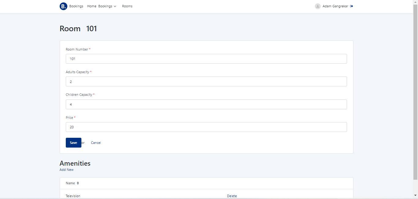Click the user avatar icon
Screen dimensions: 418x199
tap(318, 6)
